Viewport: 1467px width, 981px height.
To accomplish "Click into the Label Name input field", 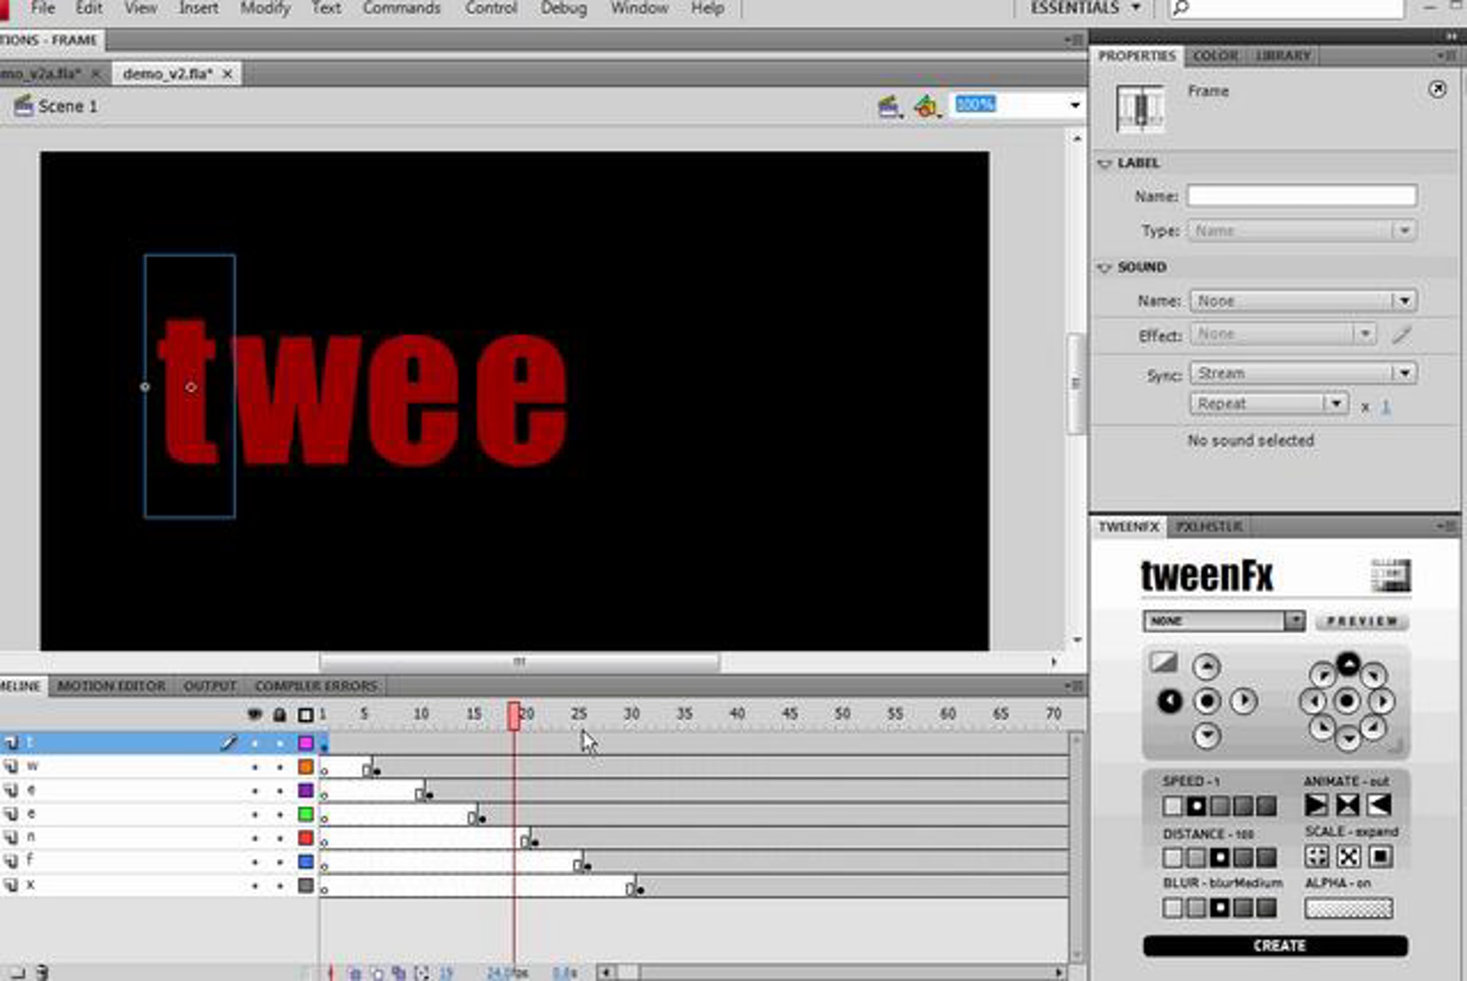I will tap(1301, 196).
